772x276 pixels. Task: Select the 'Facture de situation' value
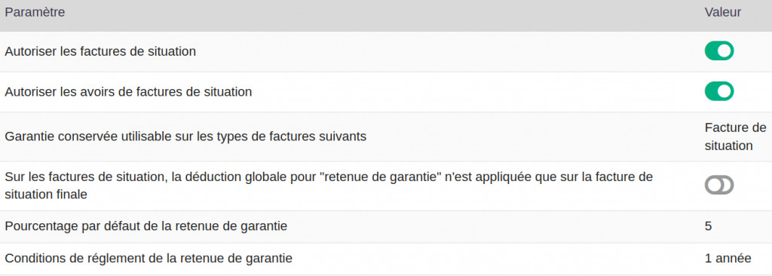point(736,137)
